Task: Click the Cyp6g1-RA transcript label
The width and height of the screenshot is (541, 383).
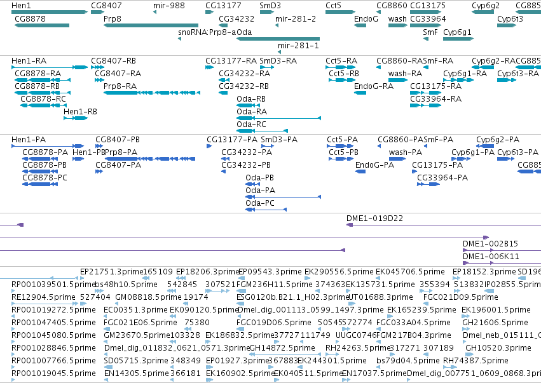Action: [x=465, y=74]
